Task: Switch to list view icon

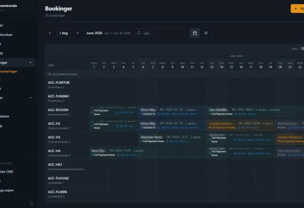Action: click(206, 33)
